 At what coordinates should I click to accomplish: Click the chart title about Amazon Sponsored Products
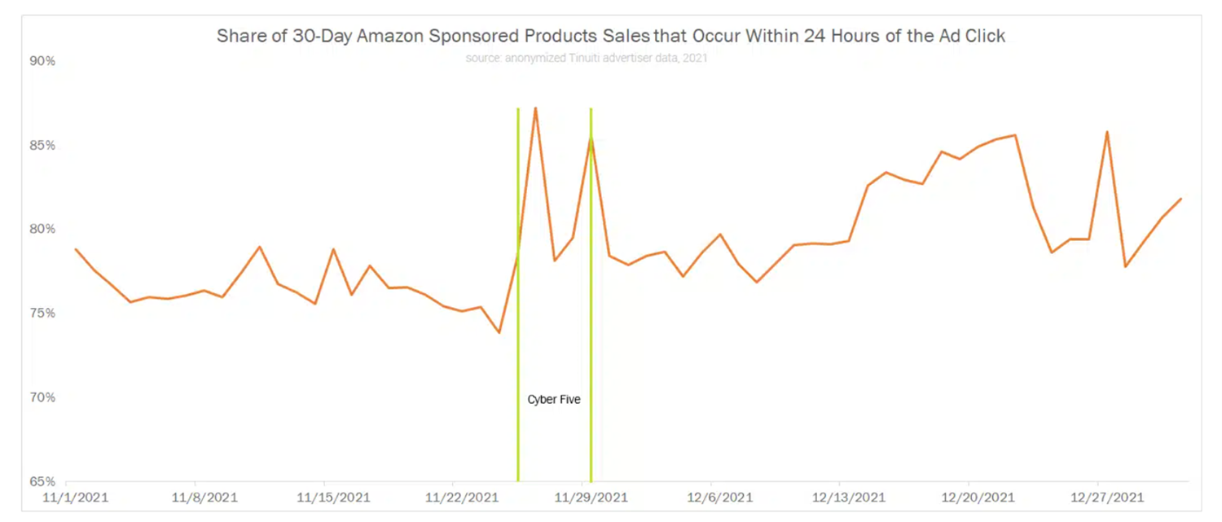pos(611,37)
